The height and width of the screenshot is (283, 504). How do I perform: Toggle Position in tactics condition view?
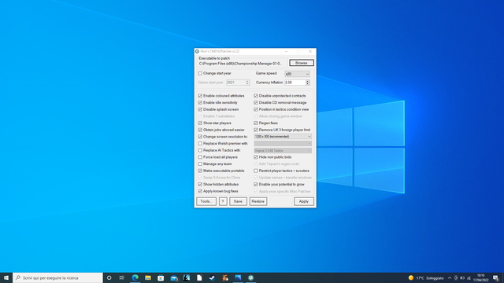tap(256, 109)
